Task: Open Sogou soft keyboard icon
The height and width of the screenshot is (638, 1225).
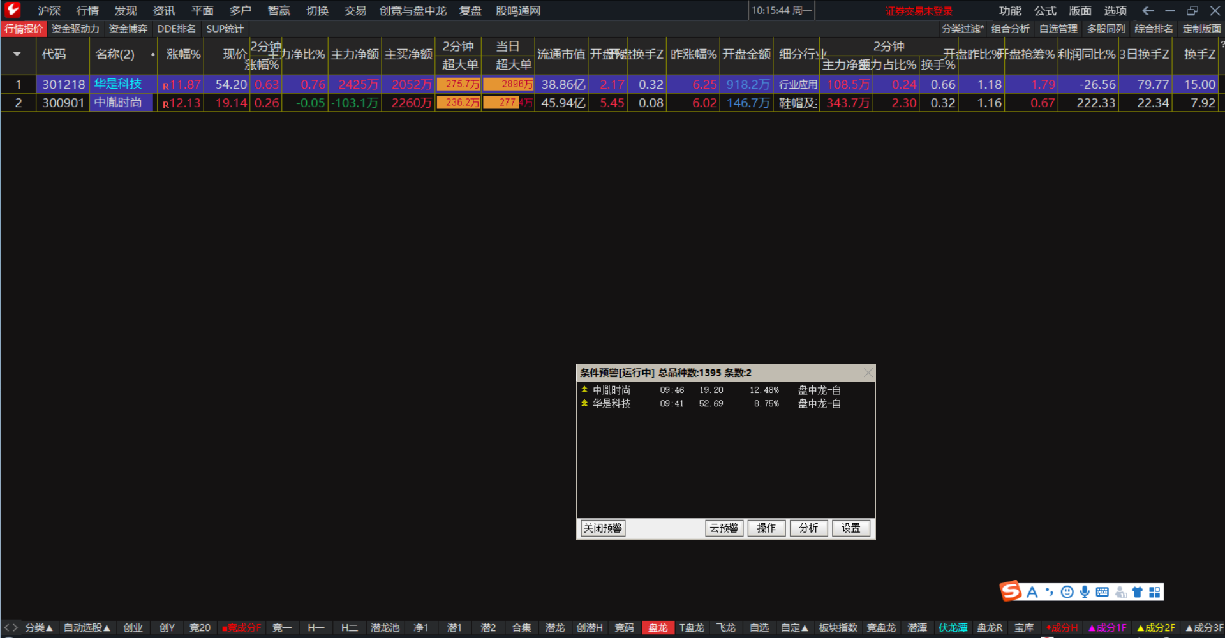Action: [x=1102, y=592]
